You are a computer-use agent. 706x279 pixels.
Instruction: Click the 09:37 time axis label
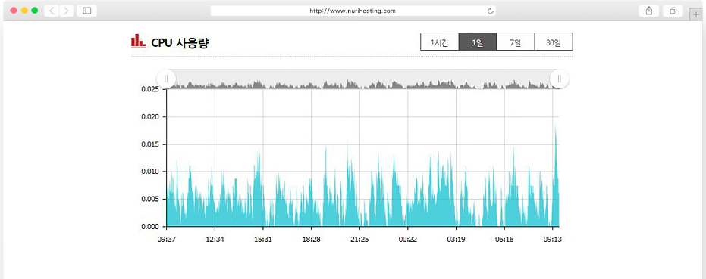tap(167, 240)
